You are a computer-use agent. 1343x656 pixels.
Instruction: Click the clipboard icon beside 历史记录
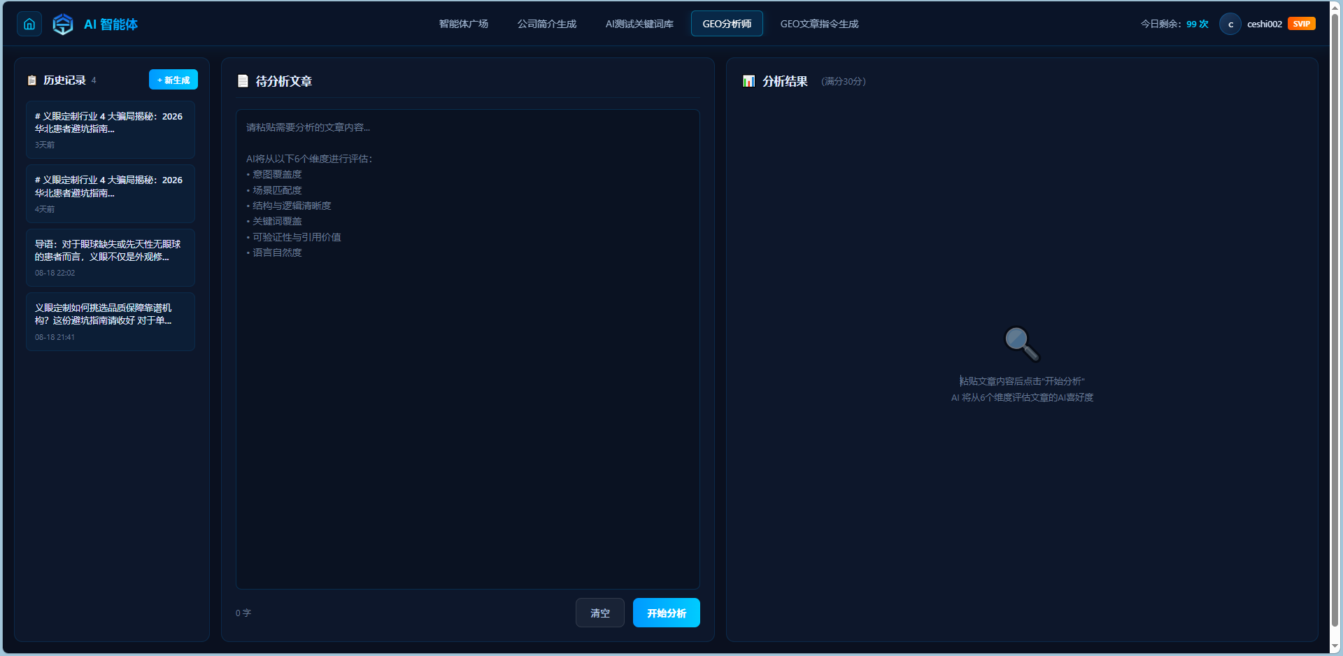32,80
